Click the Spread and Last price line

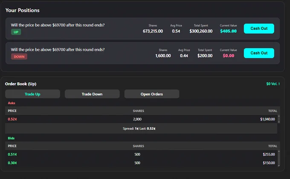139,129
